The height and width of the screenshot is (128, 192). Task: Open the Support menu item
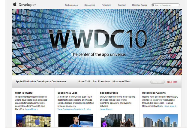point(122,5)
